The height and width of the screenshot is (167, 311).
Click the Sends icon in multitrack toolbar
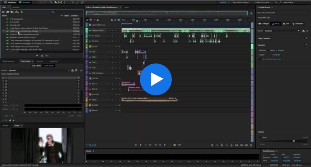tap(94, 20)
